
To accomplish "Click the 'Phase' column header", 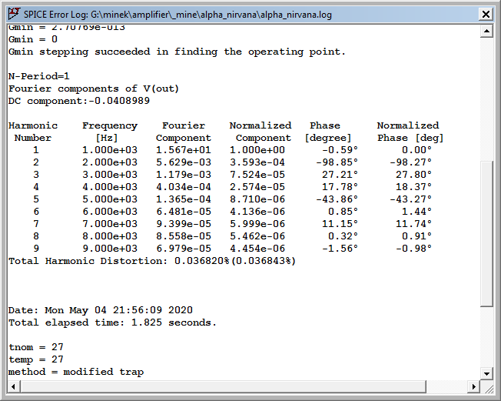I will [x=325, y=125].
